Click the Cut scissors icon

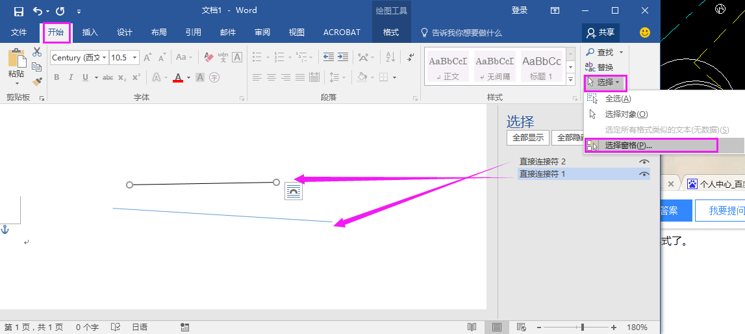pos(37,52)
